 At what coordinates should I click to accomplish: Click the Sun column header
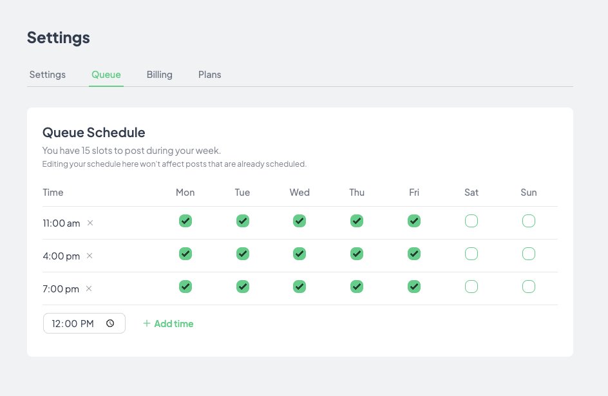click(x=529, y=192)
